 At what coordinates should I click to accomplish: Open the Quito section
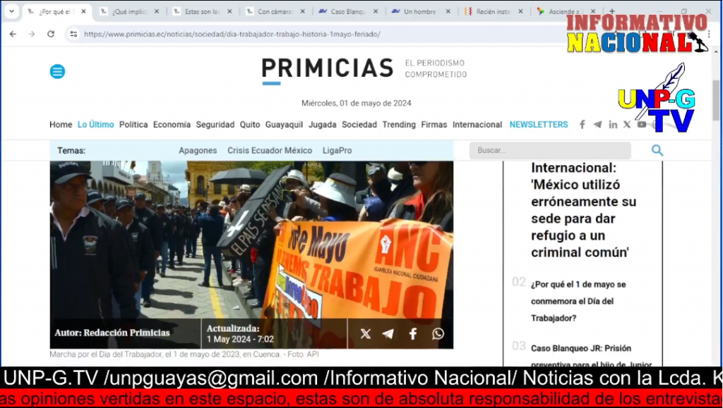249,125
